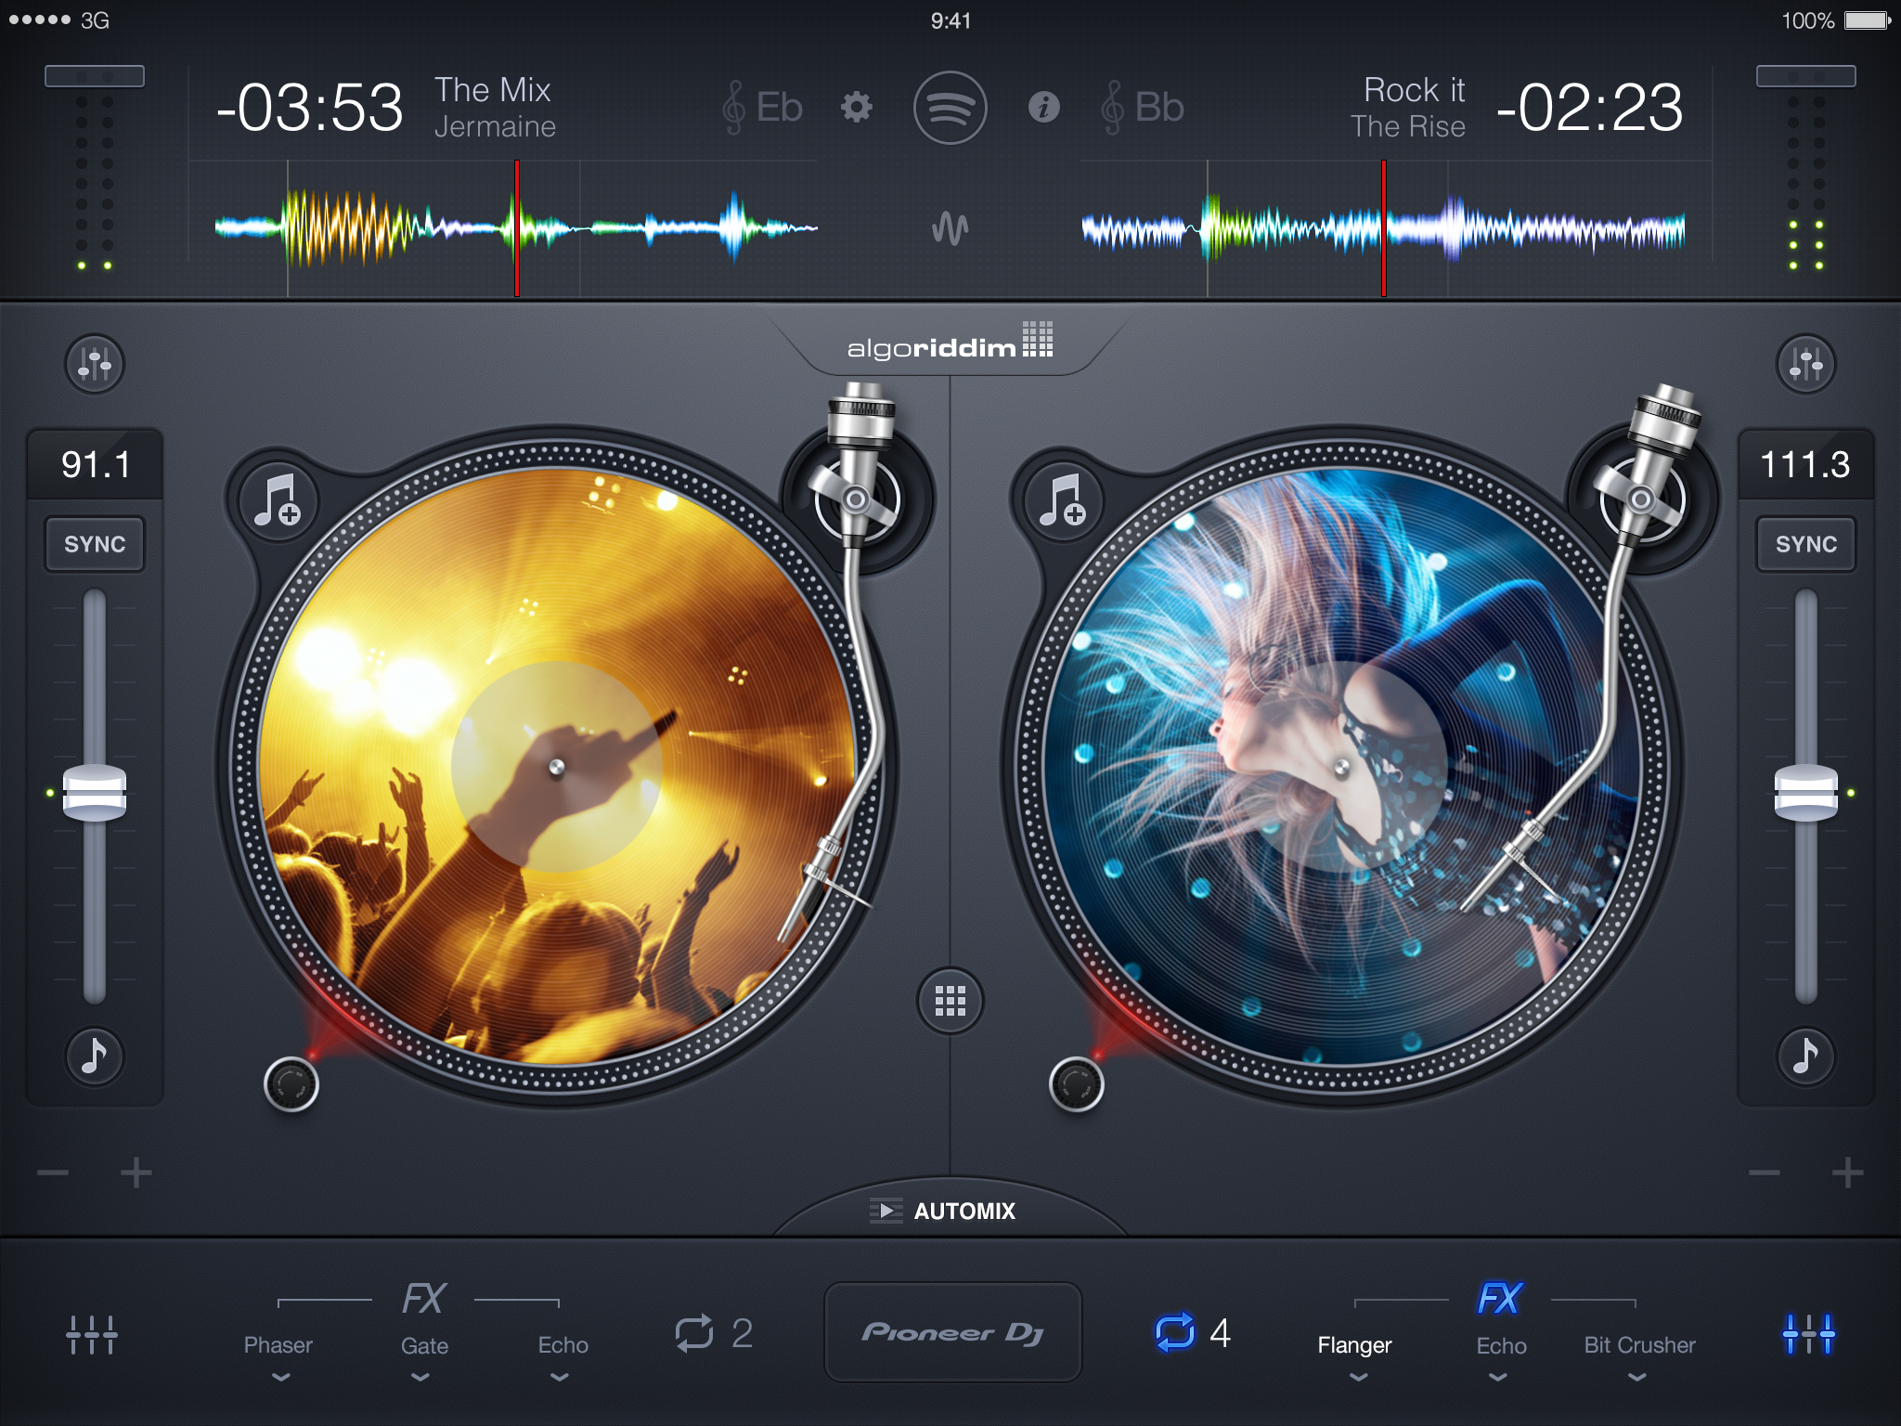Toggle SYNC on the left deck

coord(94,544)
